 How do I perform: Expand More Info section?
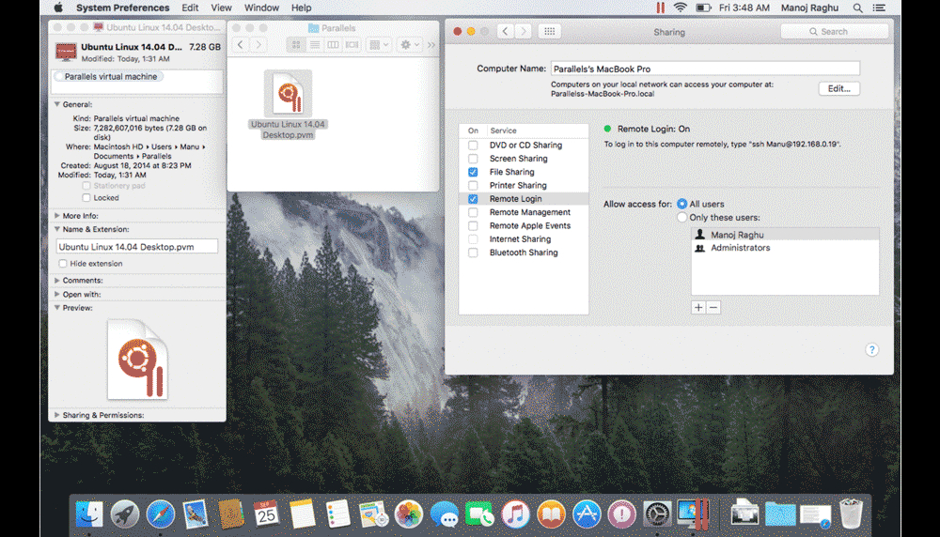(x=57, y=216)
